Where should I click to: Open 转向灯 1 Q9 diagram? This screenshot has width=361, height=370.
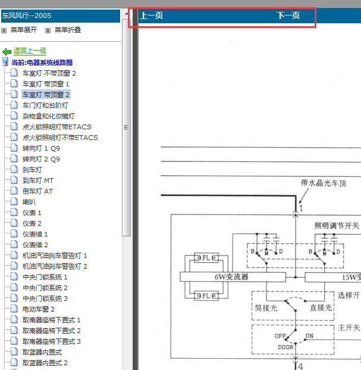click(41, 148)
